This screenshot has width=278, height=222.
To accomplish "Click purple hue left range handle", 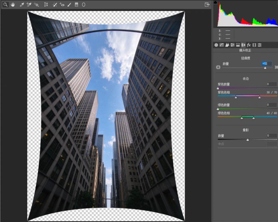I will pos(236,97).
